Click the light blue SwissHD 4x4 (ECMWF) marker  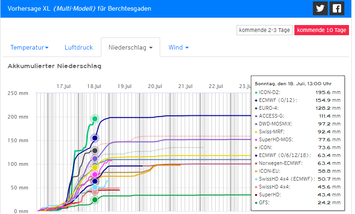click(x=95, y=188)
